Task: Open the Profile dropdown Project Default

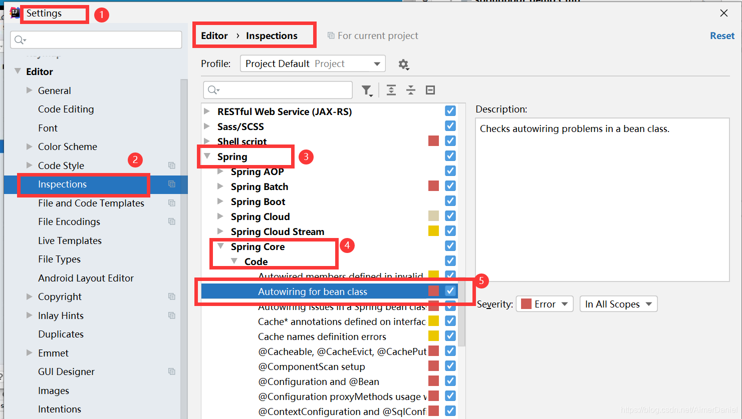Action: [313, 63]
